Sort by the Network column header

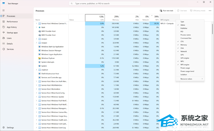145,18
